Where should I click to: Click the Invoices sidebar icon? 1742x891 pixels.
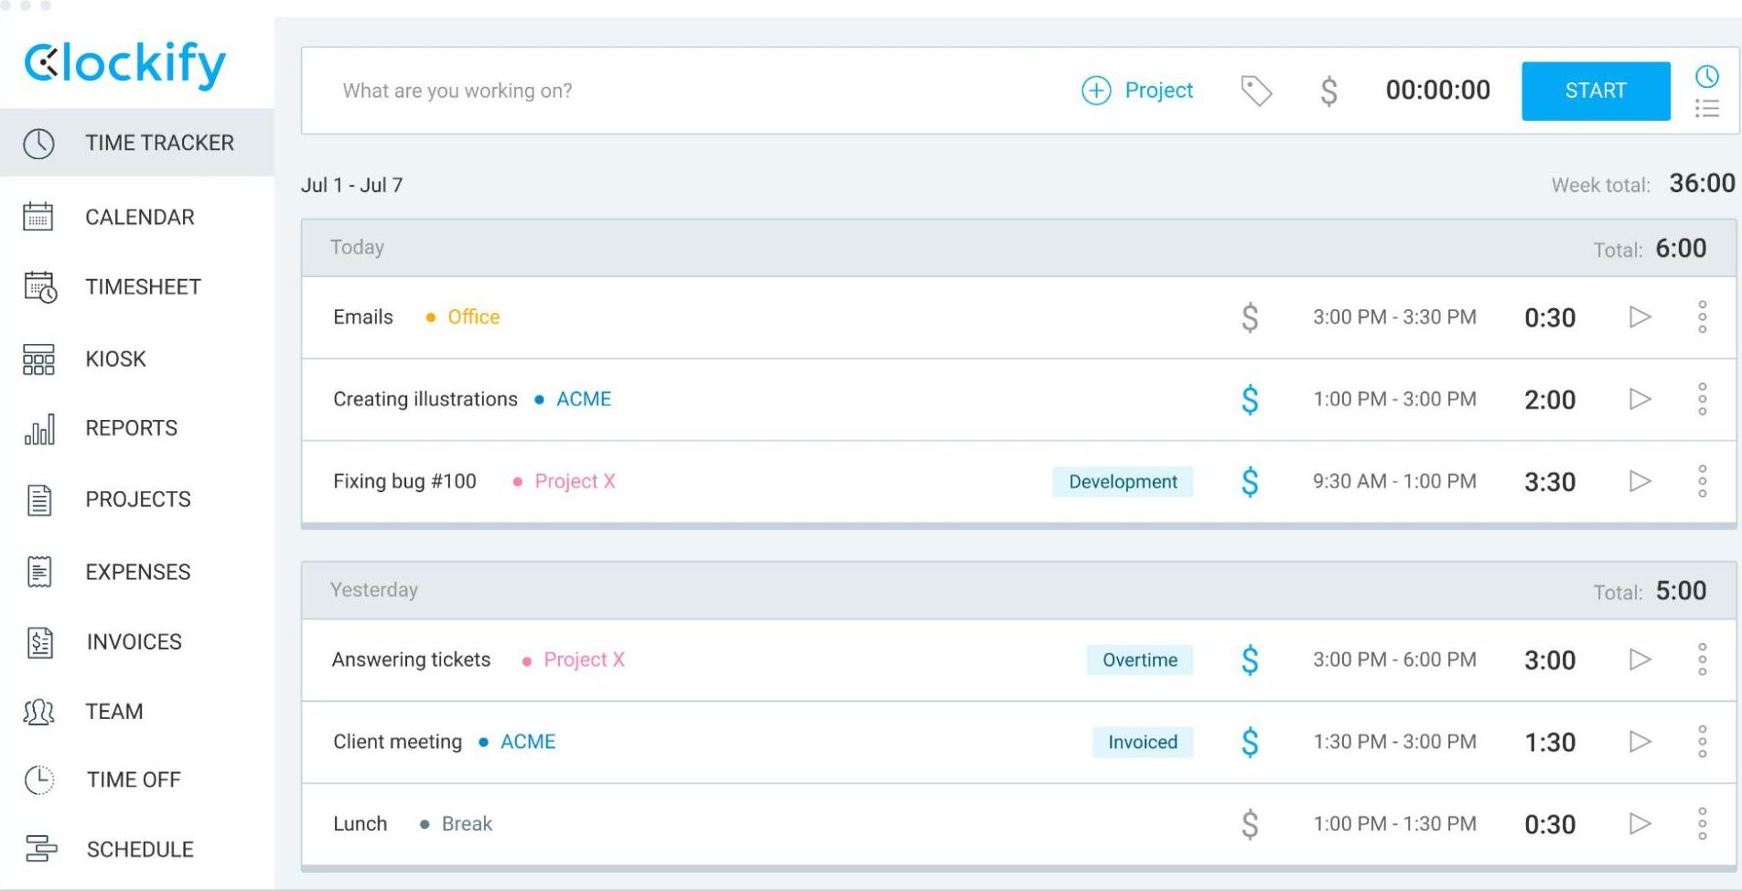pyautogui.click(x=40, y=642)
